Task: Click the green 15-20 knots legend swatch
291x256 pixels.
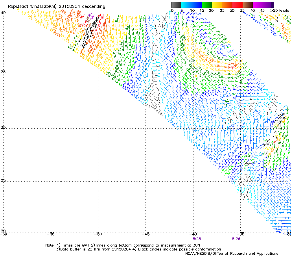Action: point(207,5)
